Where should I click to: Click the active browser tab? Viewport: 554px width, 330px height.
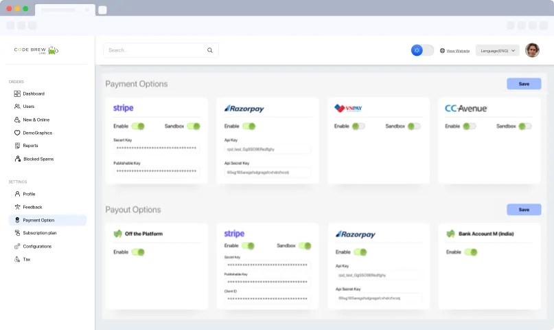click(65, 10)
